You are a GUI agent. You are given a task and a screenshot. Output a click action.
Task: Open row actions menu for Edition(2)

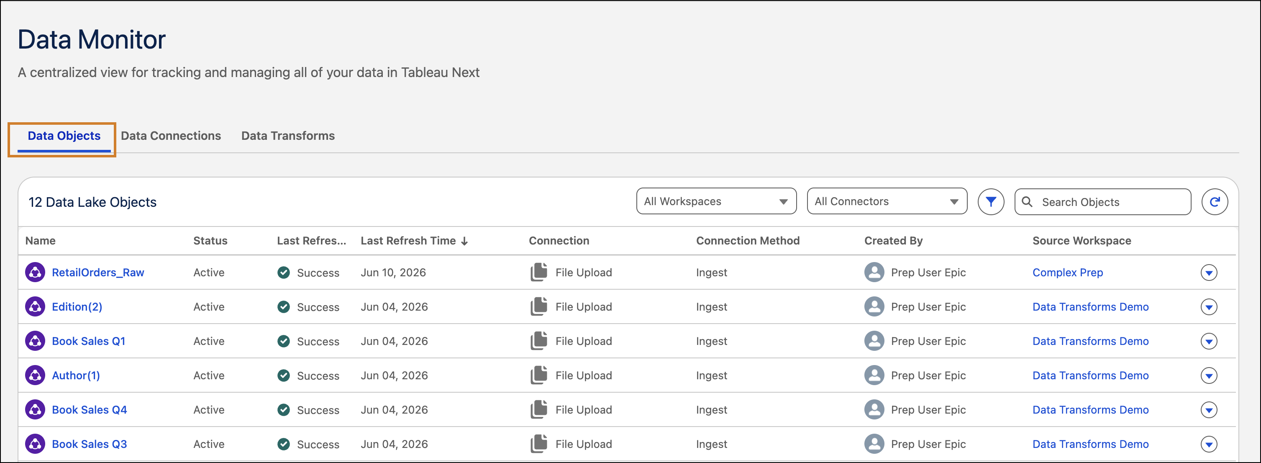pos(1209,307)
